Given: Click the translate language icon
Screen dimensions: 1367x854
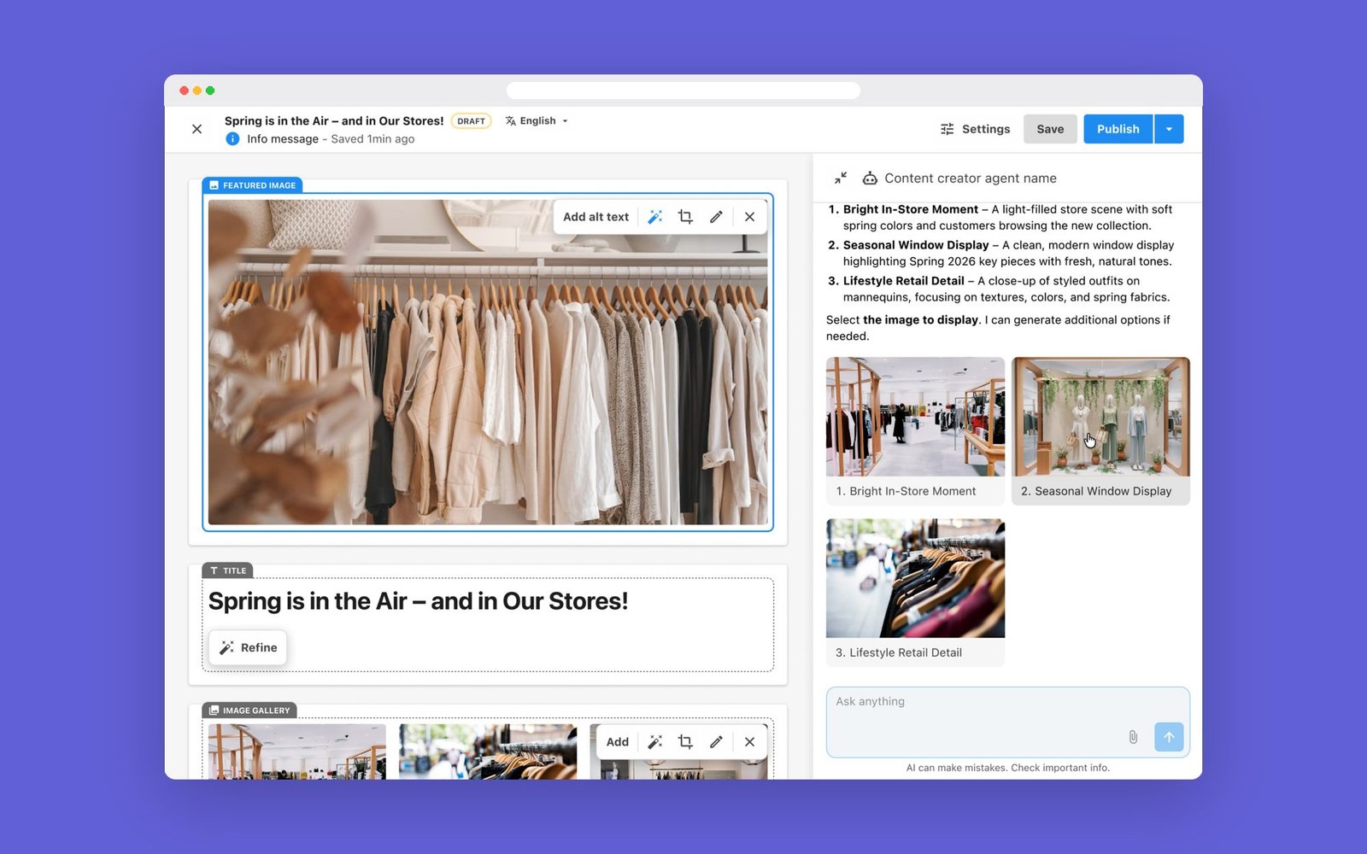Looking at the screenshot, I should [x=510, y=120].
